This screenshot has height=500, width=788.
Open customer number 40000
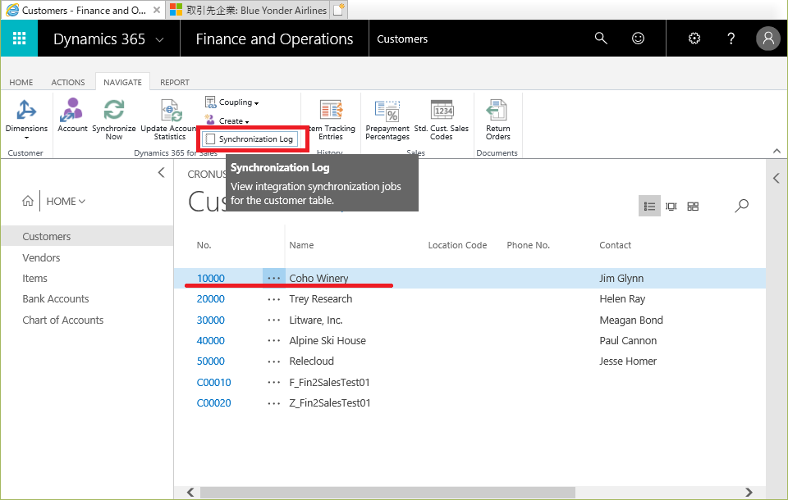tap(211, 341)
